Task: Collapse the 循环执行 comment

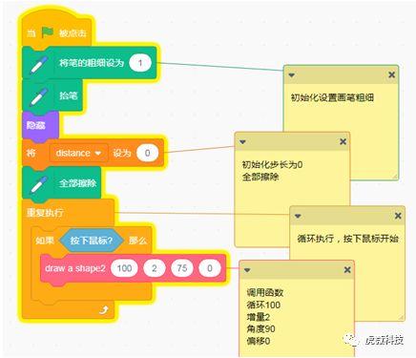Action: point(298,216)
